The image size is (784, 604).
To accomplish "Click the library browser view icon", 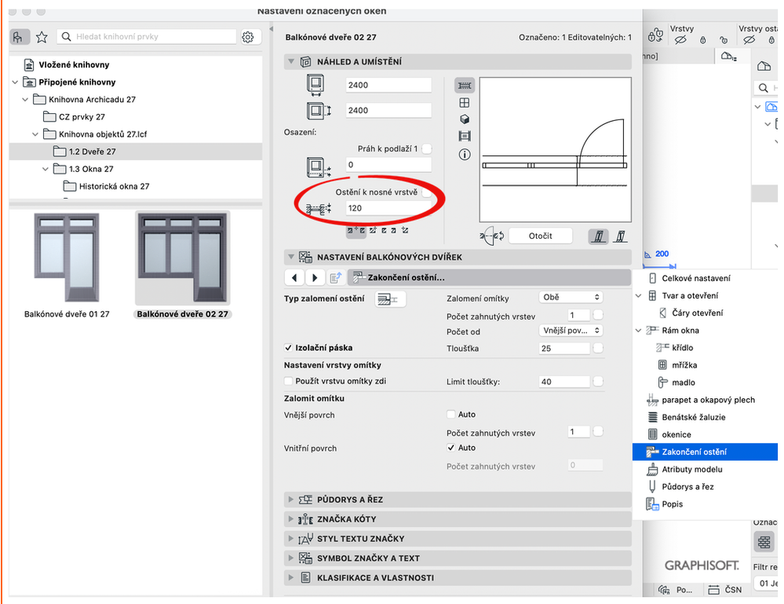I will point(19,37).
